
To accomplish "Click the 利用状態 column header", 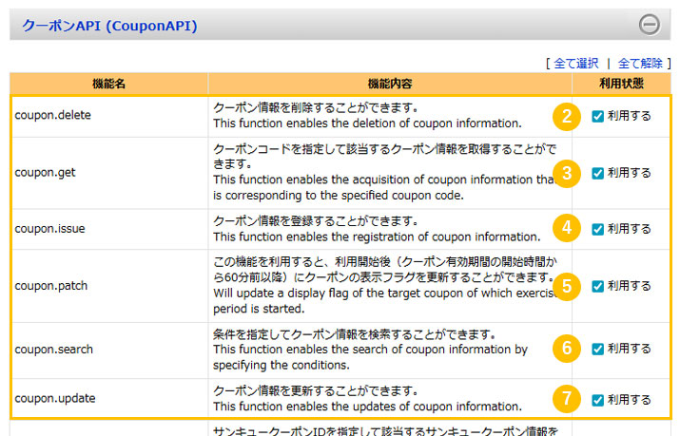I will (x=621, y=84).
